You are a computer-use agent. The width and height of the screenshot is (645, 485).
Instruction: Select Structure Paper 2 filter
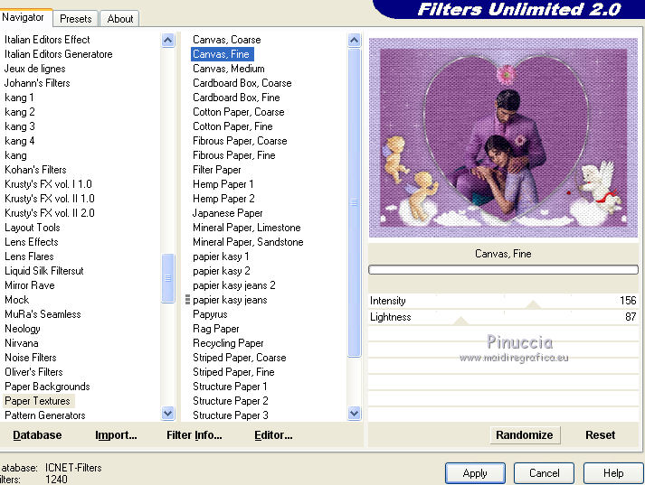231,401
